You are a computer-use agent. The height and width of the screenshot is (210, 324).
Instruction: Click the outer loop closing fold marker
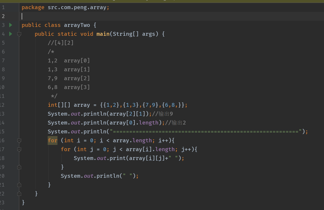[x=19, y=185]
